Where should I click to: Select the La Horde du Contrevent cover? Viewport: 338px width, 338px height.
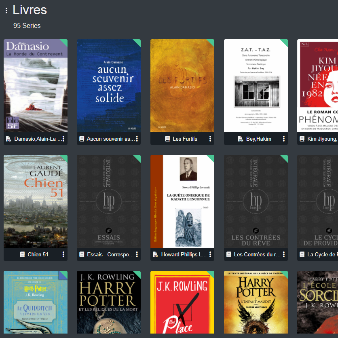click(x=36, y=86)
